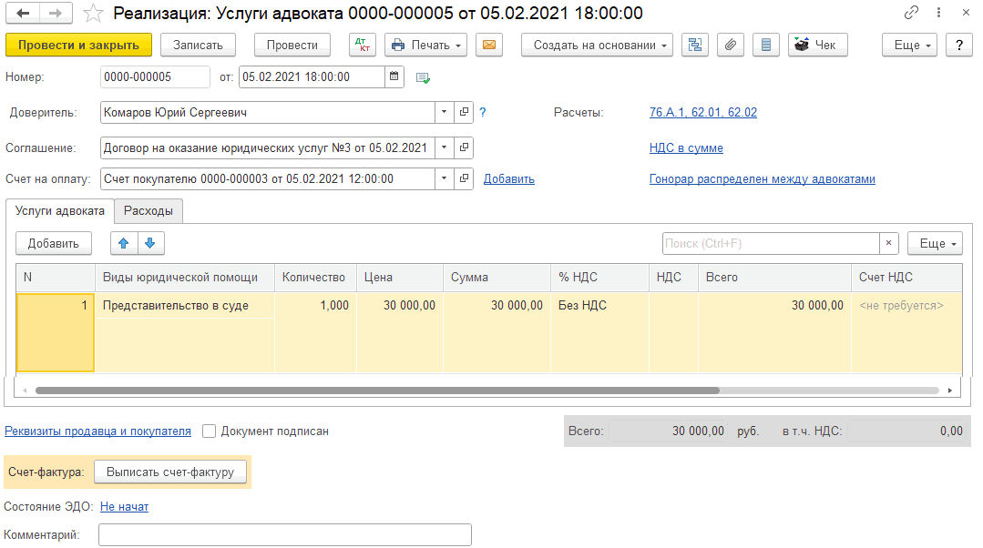983x548 pixels.
Task: Open attached files paperclip icon
Action: (x=731, y=45)
